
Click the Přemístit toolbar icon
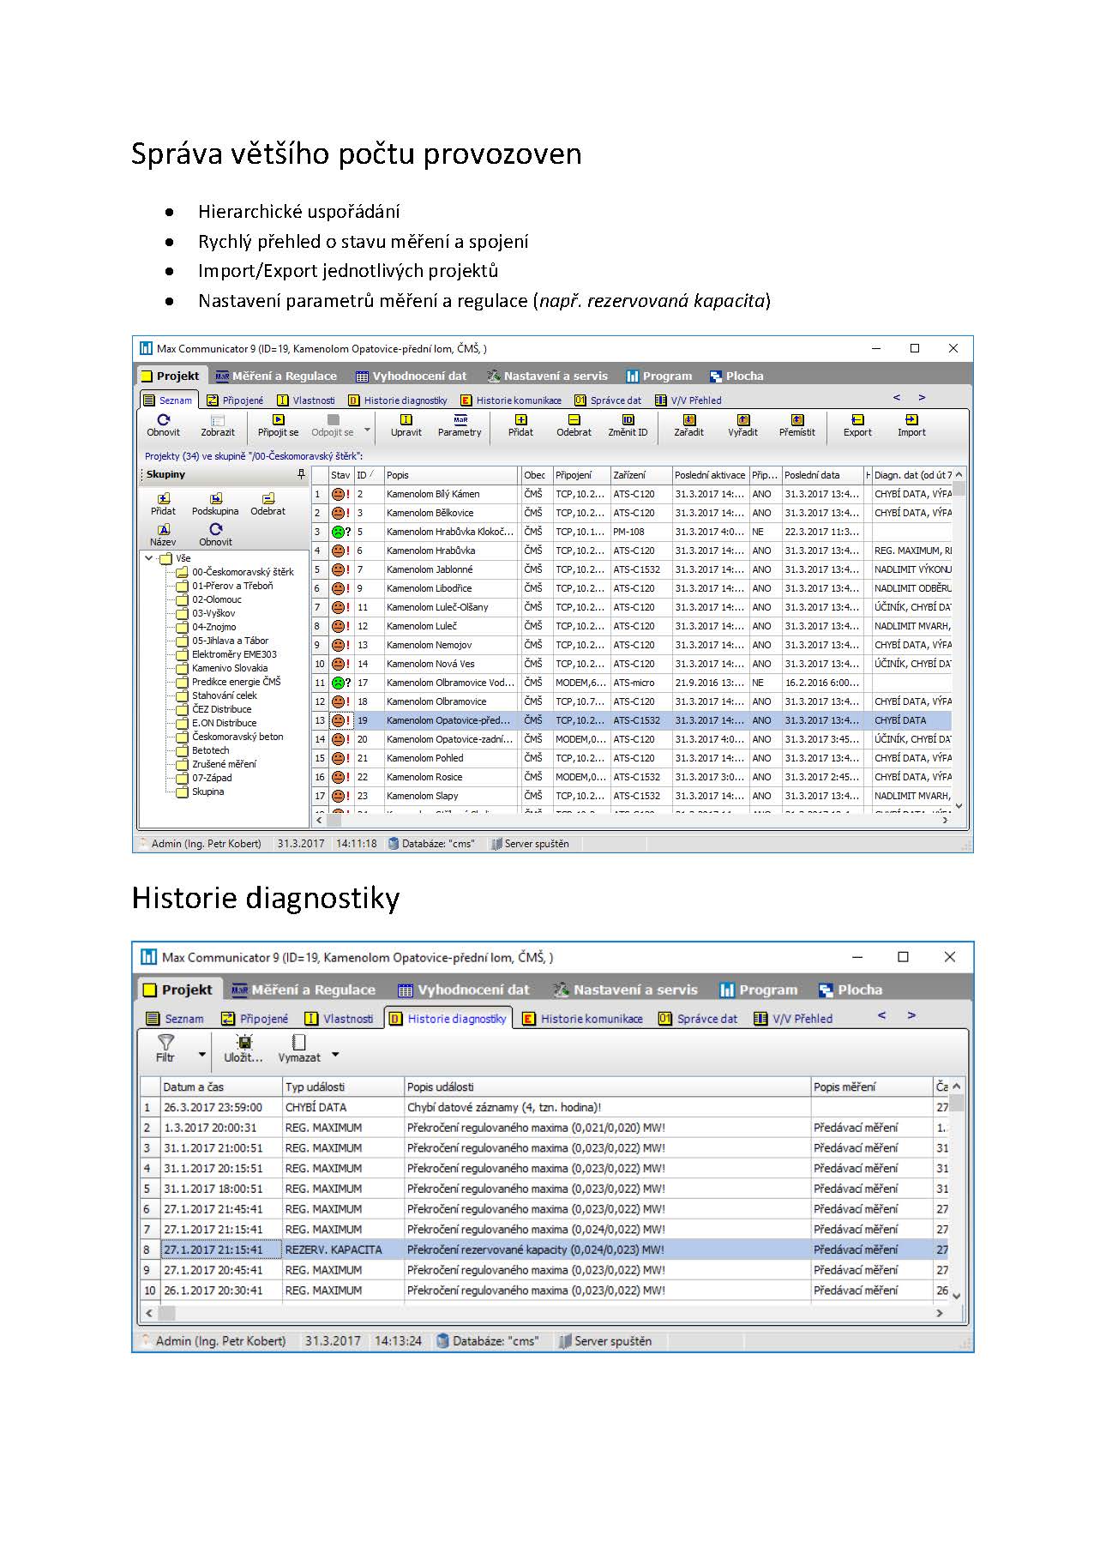796,425
